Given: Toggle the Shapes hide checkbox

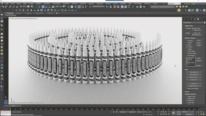Looking at the screenshot, I should [187, 43].
